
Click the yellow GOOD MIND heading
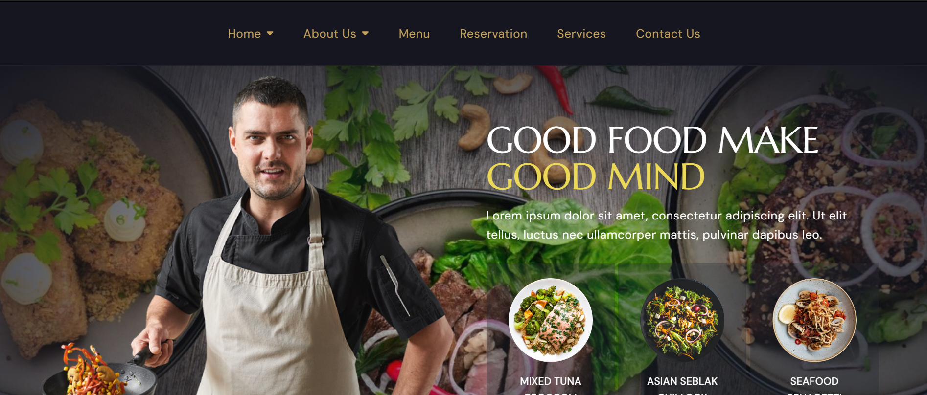(x=596, y=177)
